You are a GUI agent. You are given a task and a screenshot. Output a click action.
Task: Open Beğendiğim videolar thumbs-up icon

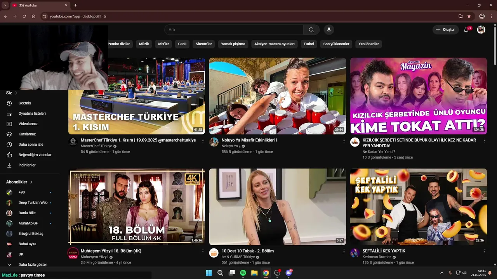click(10, 155)
